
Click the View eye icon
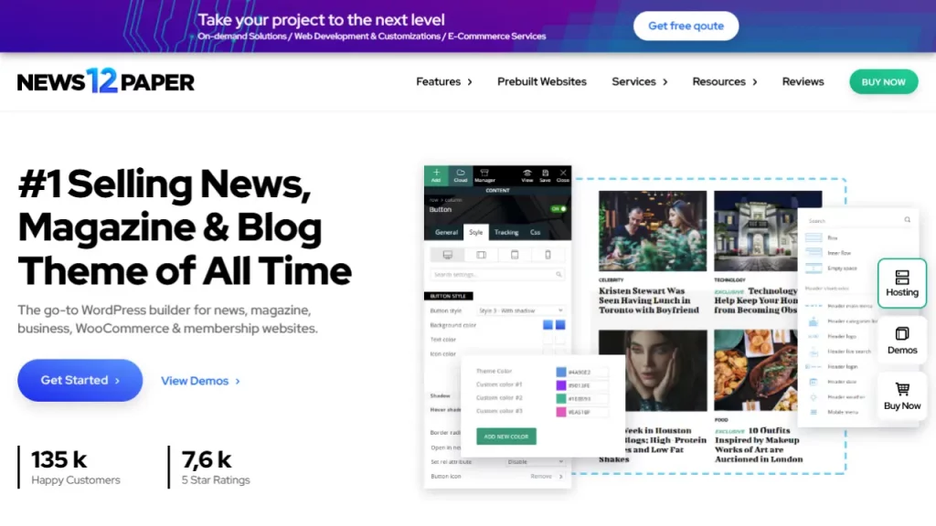527,174
